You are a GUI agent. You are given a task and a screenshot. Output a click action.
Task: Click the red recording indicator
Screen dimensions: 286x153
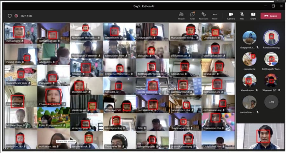pyautogui.click(x=16, y=16)
